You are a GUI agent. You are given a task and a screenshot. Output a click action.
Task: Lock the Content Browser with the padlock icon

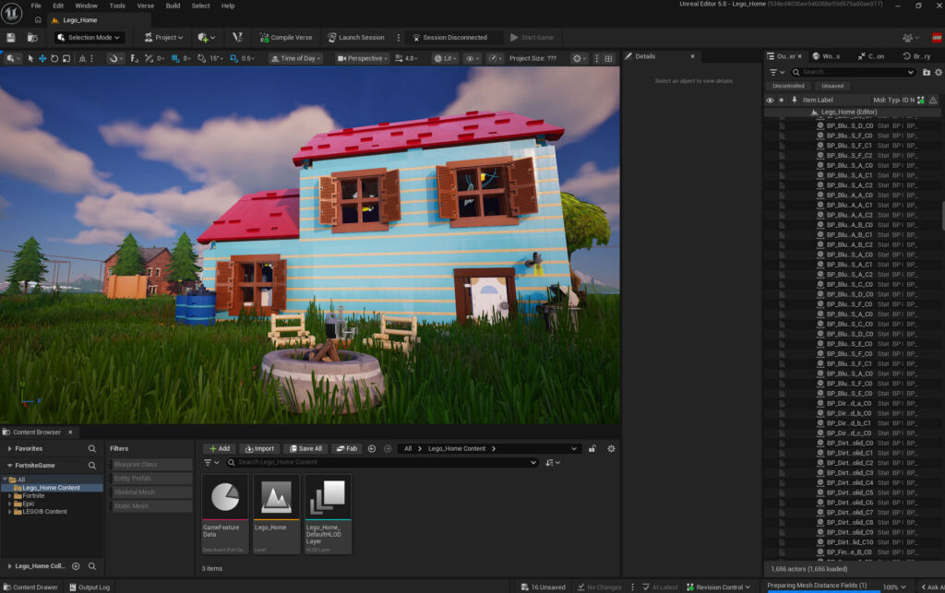coord(592,448)
